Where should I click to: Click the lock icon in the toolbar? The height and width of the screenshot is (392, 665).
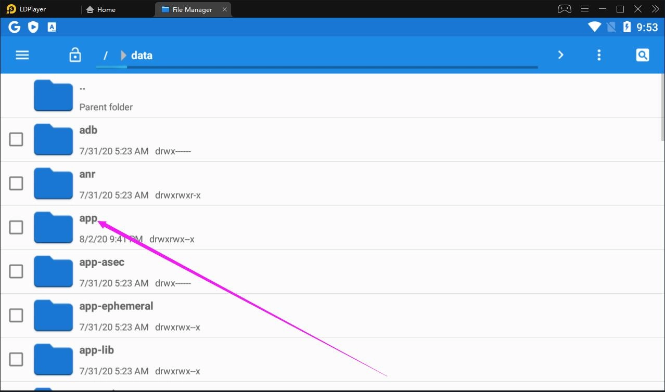[x=75, y=55]
